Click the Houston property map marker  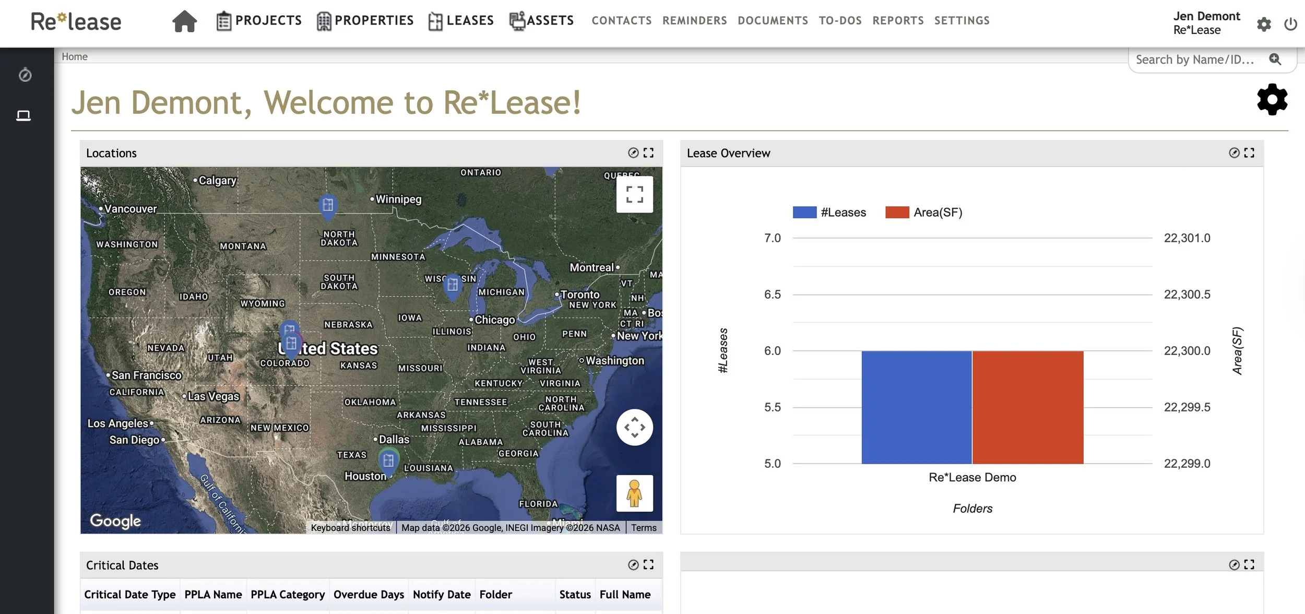tap(388, 460)
